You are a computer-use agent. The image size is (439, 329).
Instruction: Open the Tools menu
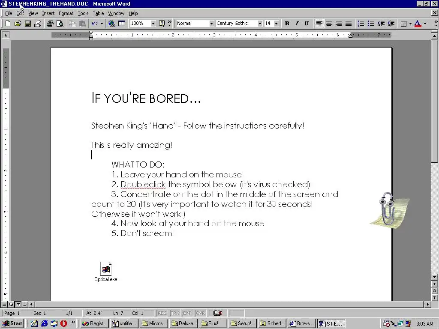[83, 13]
